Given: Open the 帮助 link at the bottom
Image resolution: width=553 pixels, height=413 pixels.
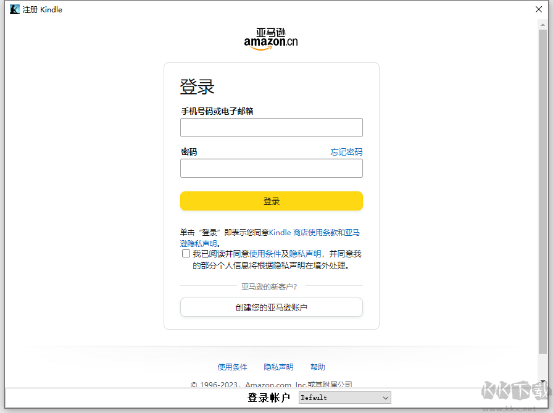Looking at the screenshot, I should click(317, 367).
